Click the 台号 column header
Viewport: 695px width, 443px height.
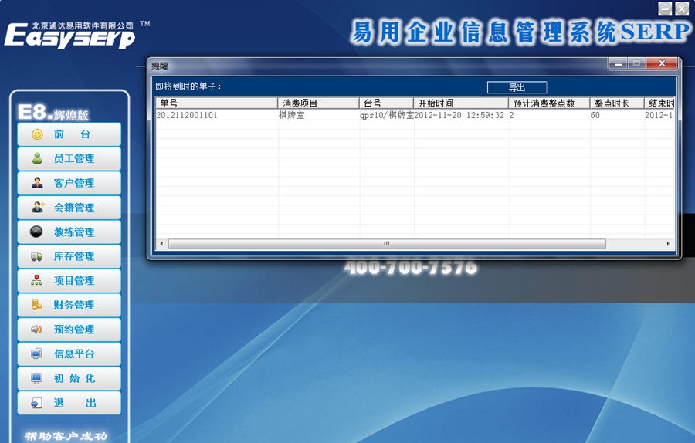click(386, 103)
